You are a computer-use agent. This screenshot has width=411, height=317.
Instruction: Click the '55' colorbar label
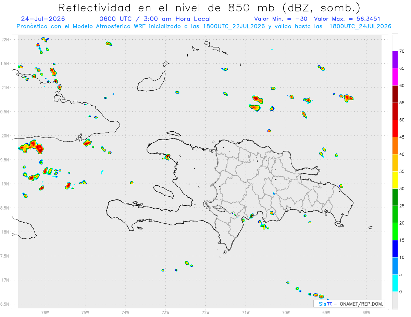[402, 103]
